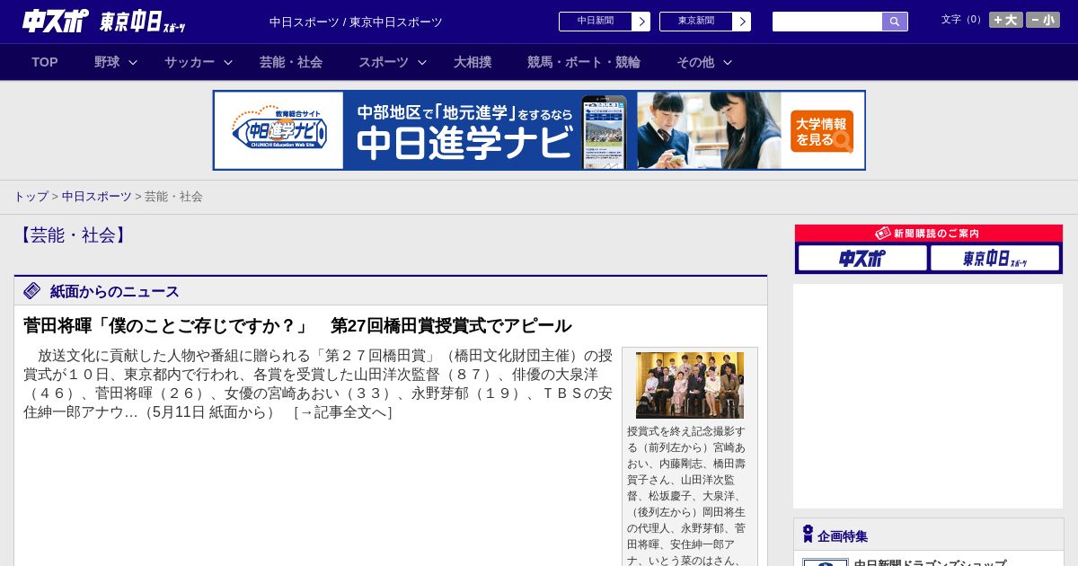The height and width of the screenshot is (566, 1078).
Task: Open article headline 菅田将暉「僕のことご存じですか？」
Action: (x=297, y=325)
